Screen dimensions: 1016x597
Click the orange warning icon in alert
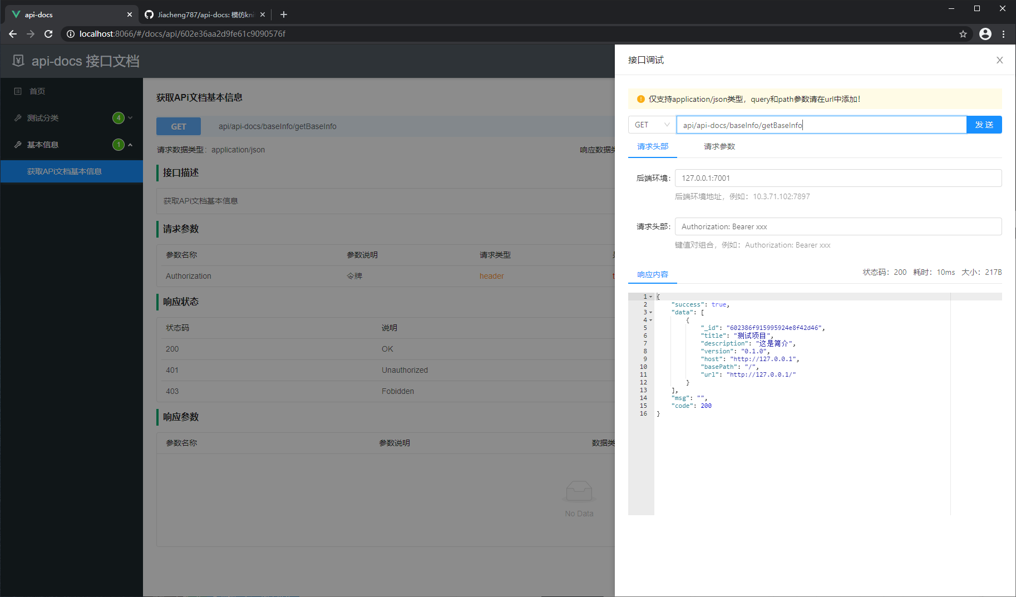(641, 99)
